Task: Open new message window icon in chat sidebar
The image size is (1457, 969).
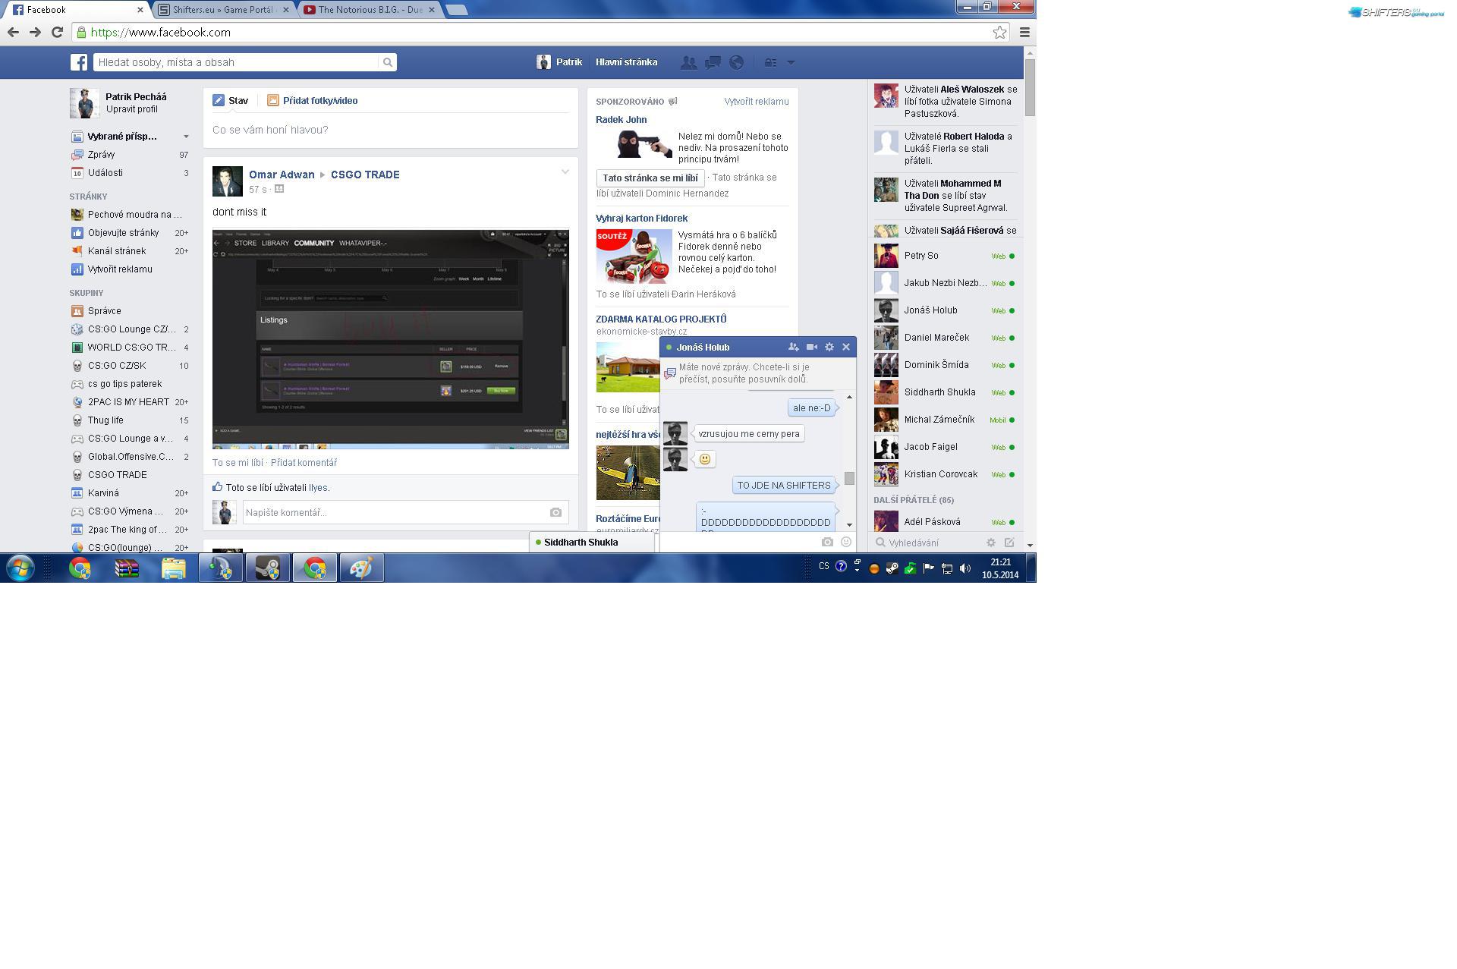Action: click(1009, 543)
